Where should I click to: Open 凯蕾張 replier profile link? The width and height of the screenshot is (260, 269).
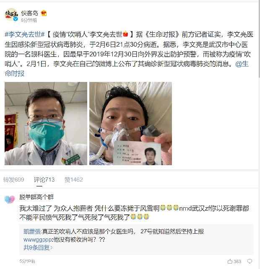(32, 232)
